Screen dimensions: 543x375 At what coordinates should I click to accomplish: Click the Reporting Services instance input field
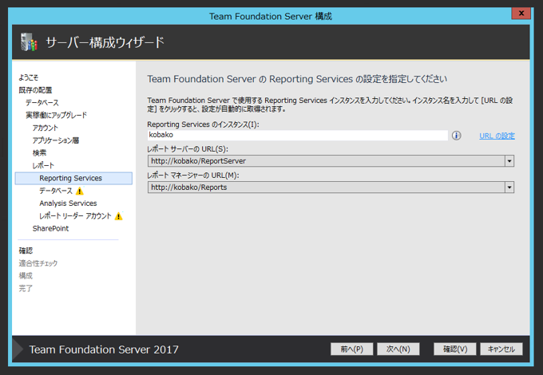298,135
